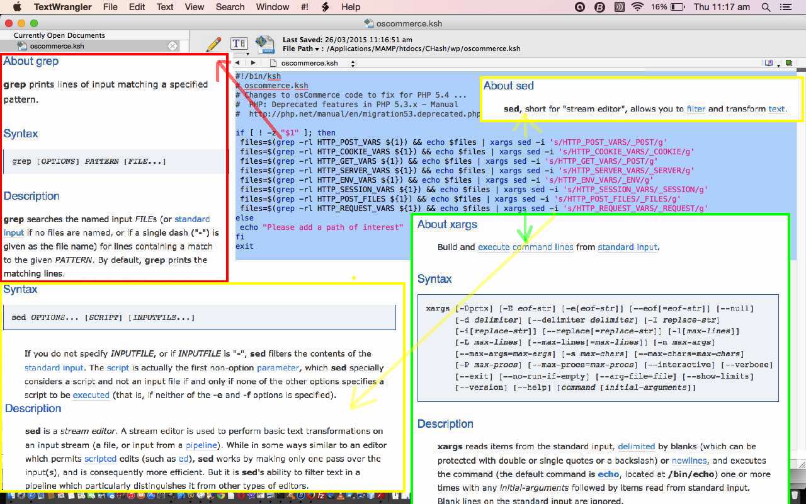Open the Apple menu

[x=17, y=7]
